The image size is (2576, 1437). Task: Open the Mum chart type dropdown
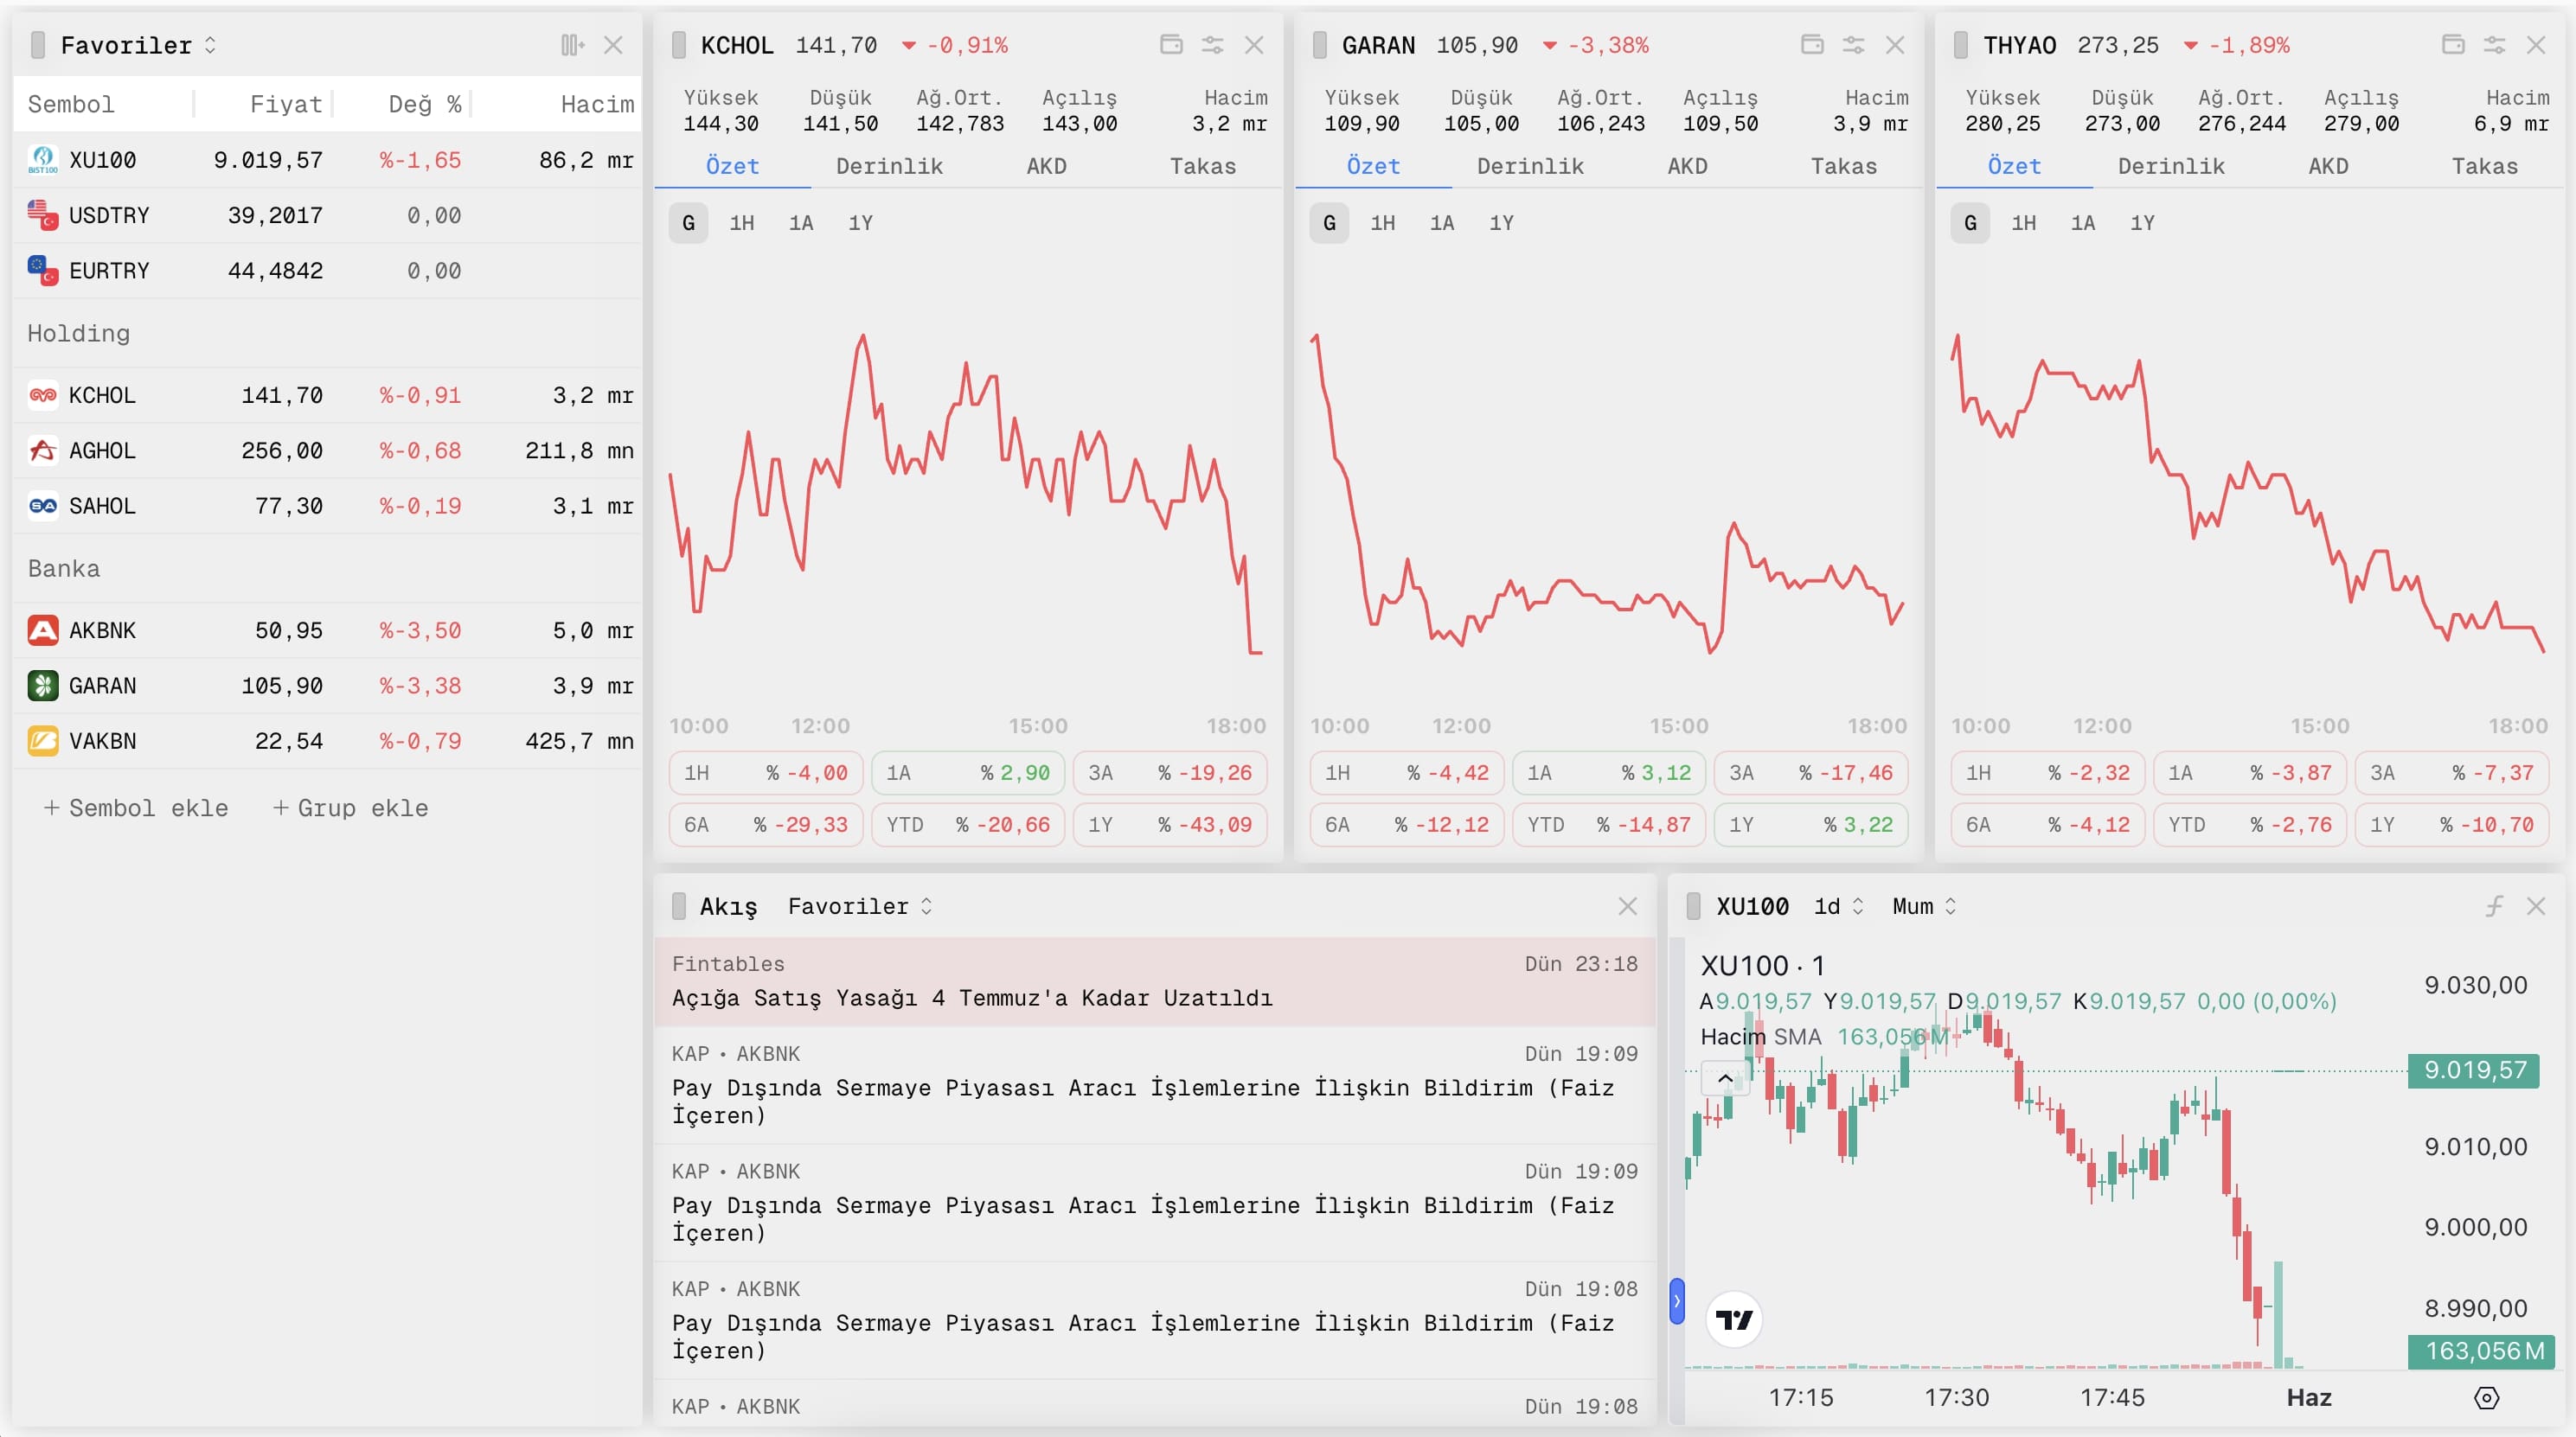pos(1923,906)
